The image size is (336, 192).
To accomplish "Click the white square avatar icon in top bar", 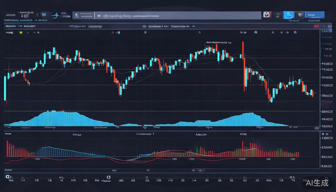I will tap(266, 15).
